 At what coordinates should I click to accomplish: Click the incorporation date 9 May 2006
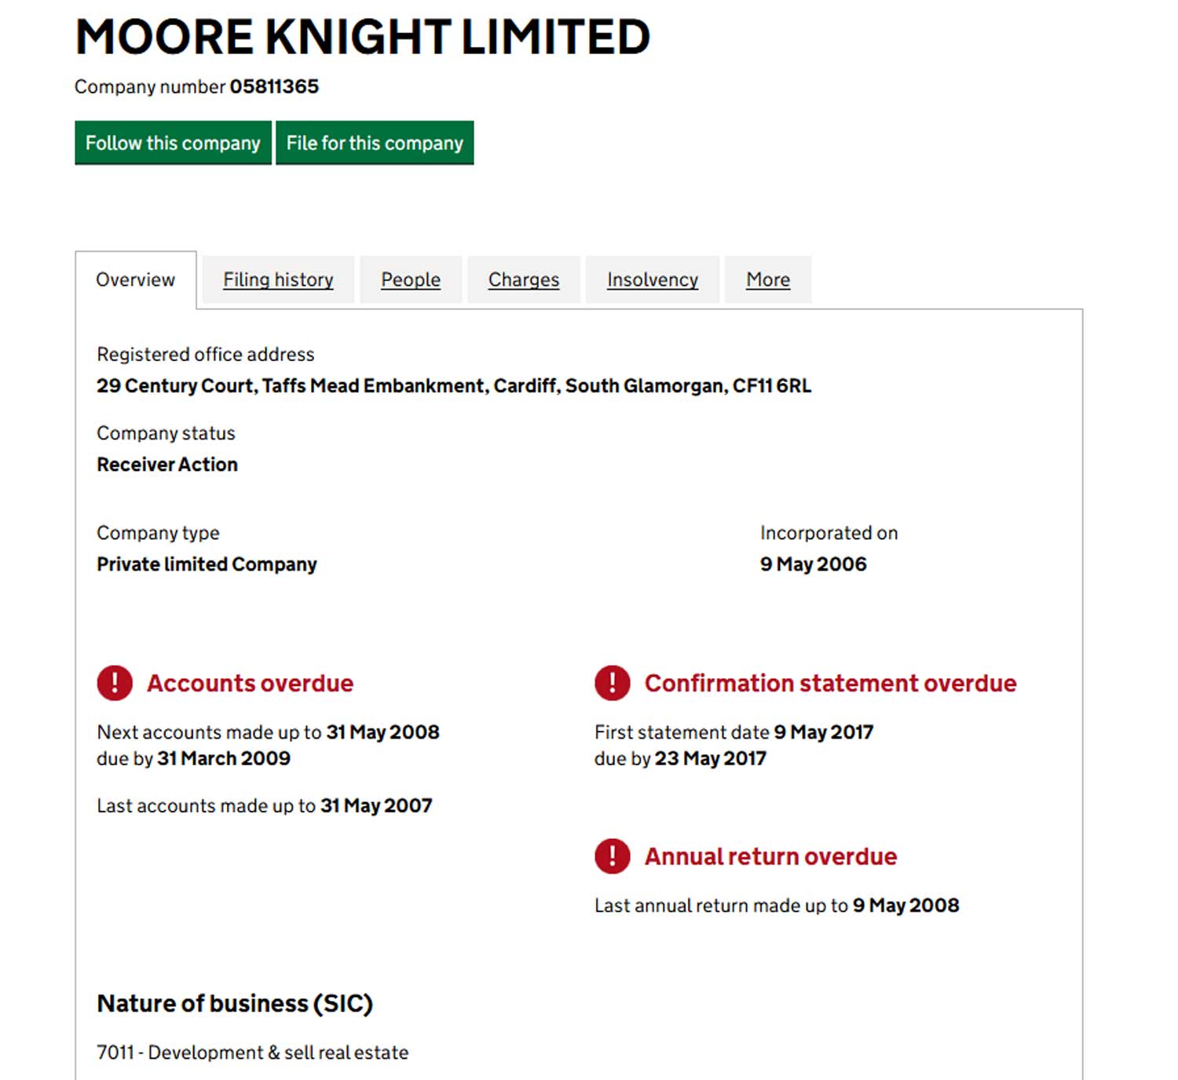814,564
